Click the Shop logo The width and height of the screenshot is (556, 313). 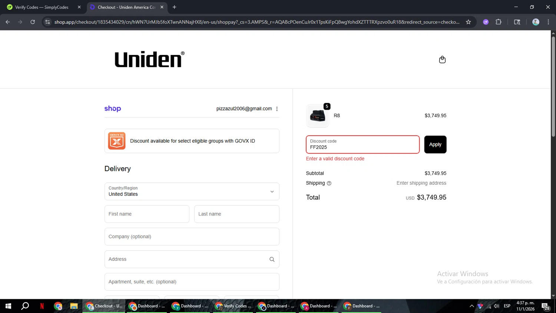113,109
